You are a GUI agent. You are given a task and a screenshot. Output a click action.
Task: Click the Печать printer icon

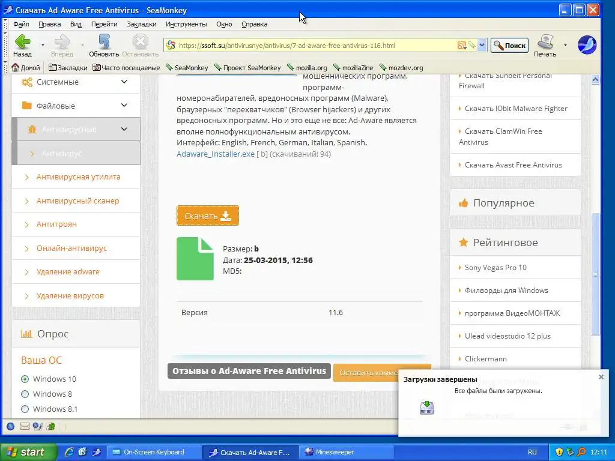tap(545, 41)
